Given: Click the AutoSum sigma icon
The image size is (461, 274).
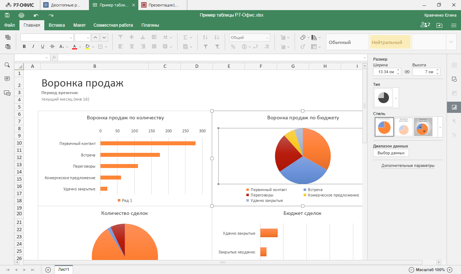Looking at the screenshot, I should click(x=185, y=37).
